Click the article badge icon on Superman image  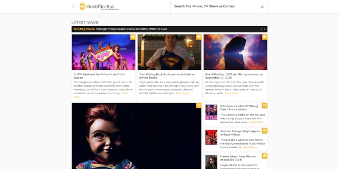[x=199, y=37]
